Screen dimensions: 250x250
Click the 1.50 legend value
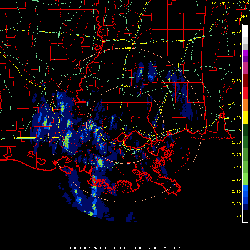click(236, 118)
